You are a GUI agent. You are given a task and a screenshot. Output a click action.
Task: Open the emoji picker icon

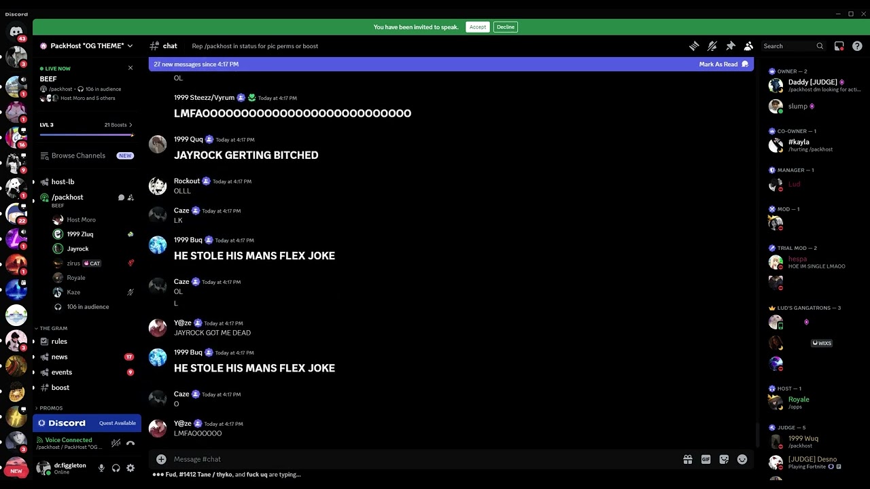[742, 460]
